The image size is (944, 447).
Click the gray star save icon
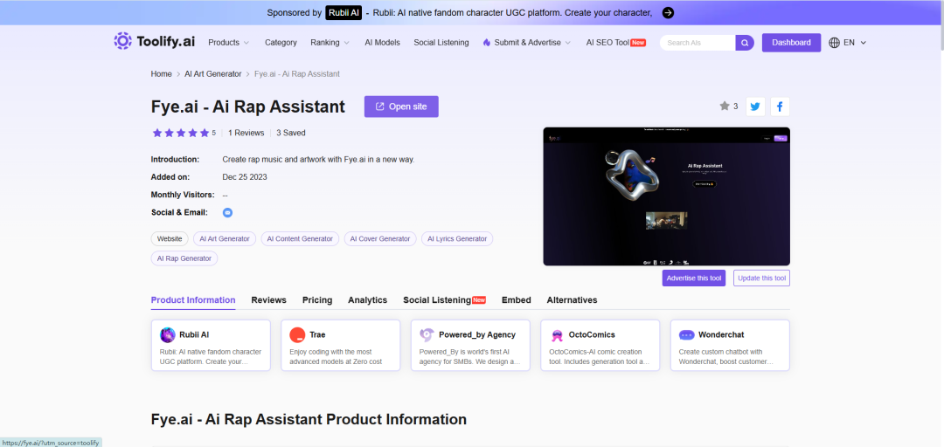point(725,106)
